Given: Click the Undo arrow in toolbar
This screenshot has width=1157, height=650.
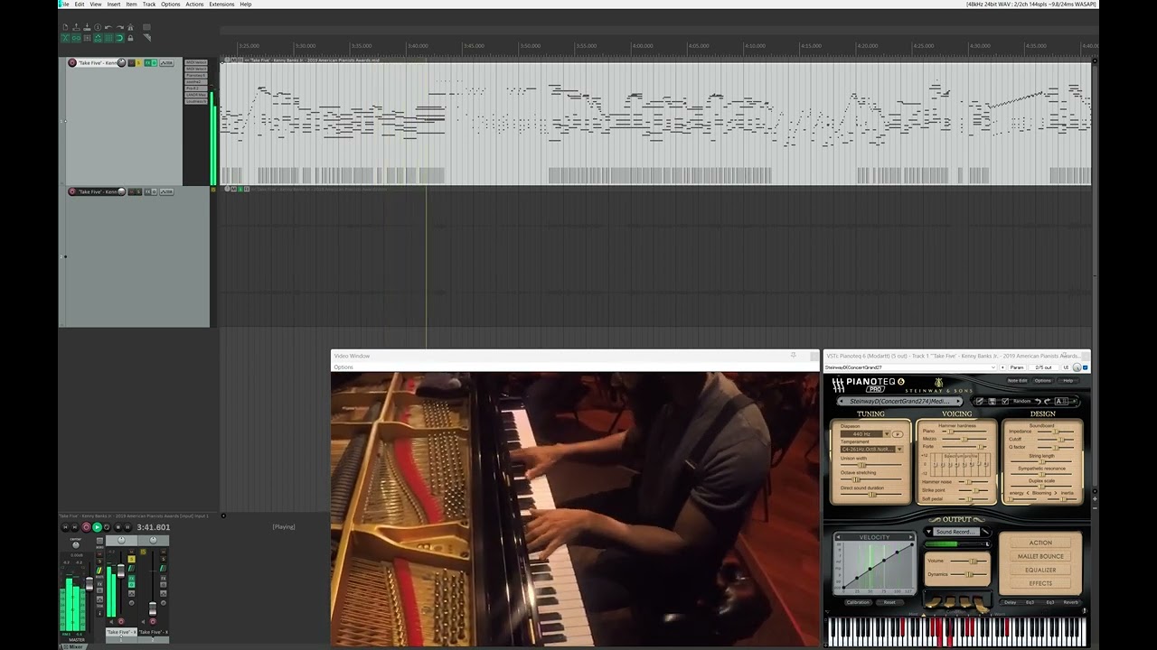Looking at the screenshot, I should tap(108, 27).
